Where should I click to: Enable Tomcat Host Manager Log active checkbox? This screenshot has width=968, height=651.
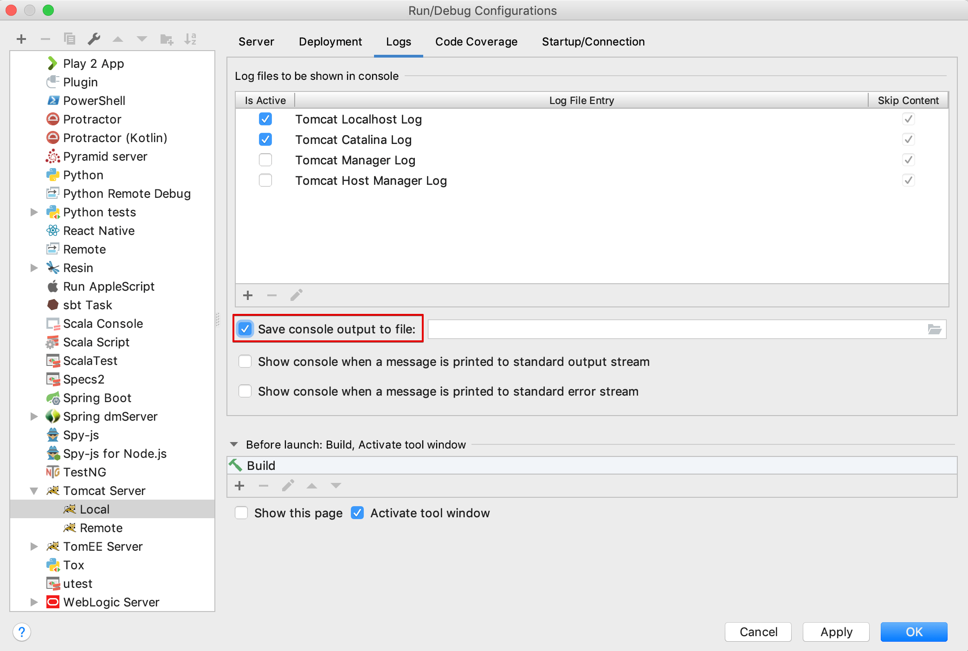(x=265, y=181)
